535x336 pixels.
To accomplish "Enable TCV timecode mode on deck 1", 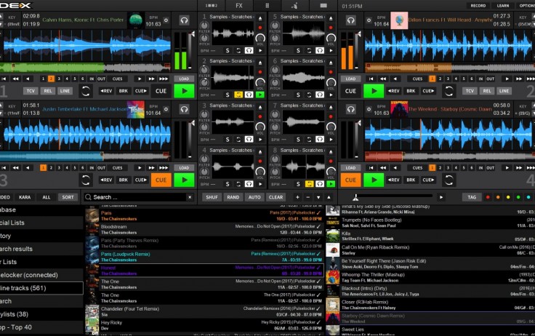I will 31,91.
